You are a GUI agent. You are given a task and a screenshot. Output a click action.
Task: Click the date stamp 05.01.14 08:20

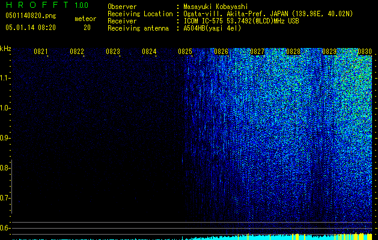(31, 28)
